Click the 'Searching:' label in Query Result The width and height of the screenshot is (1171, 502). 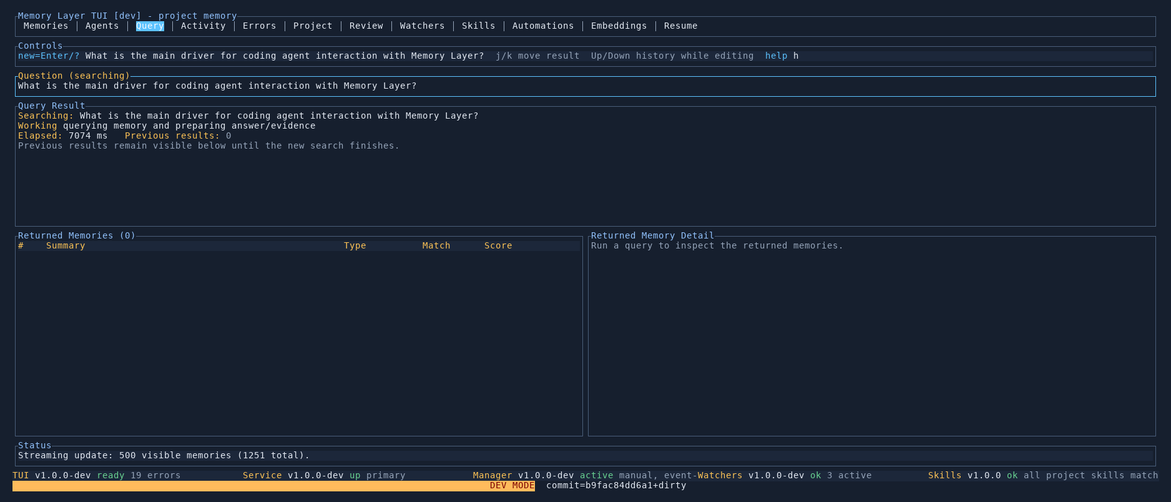pos(46,116)
